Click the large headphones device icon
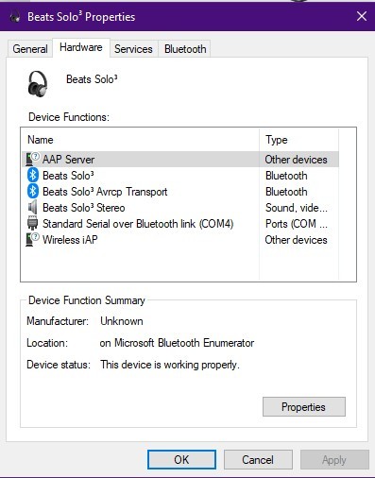The image size is (375, 478). click(x=38, y=84)
